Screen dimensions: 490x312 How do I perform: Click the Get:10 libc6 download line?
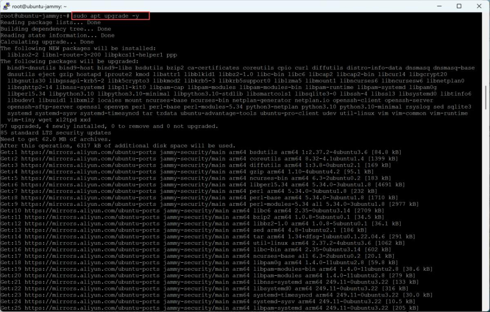(x=192, y=211)
